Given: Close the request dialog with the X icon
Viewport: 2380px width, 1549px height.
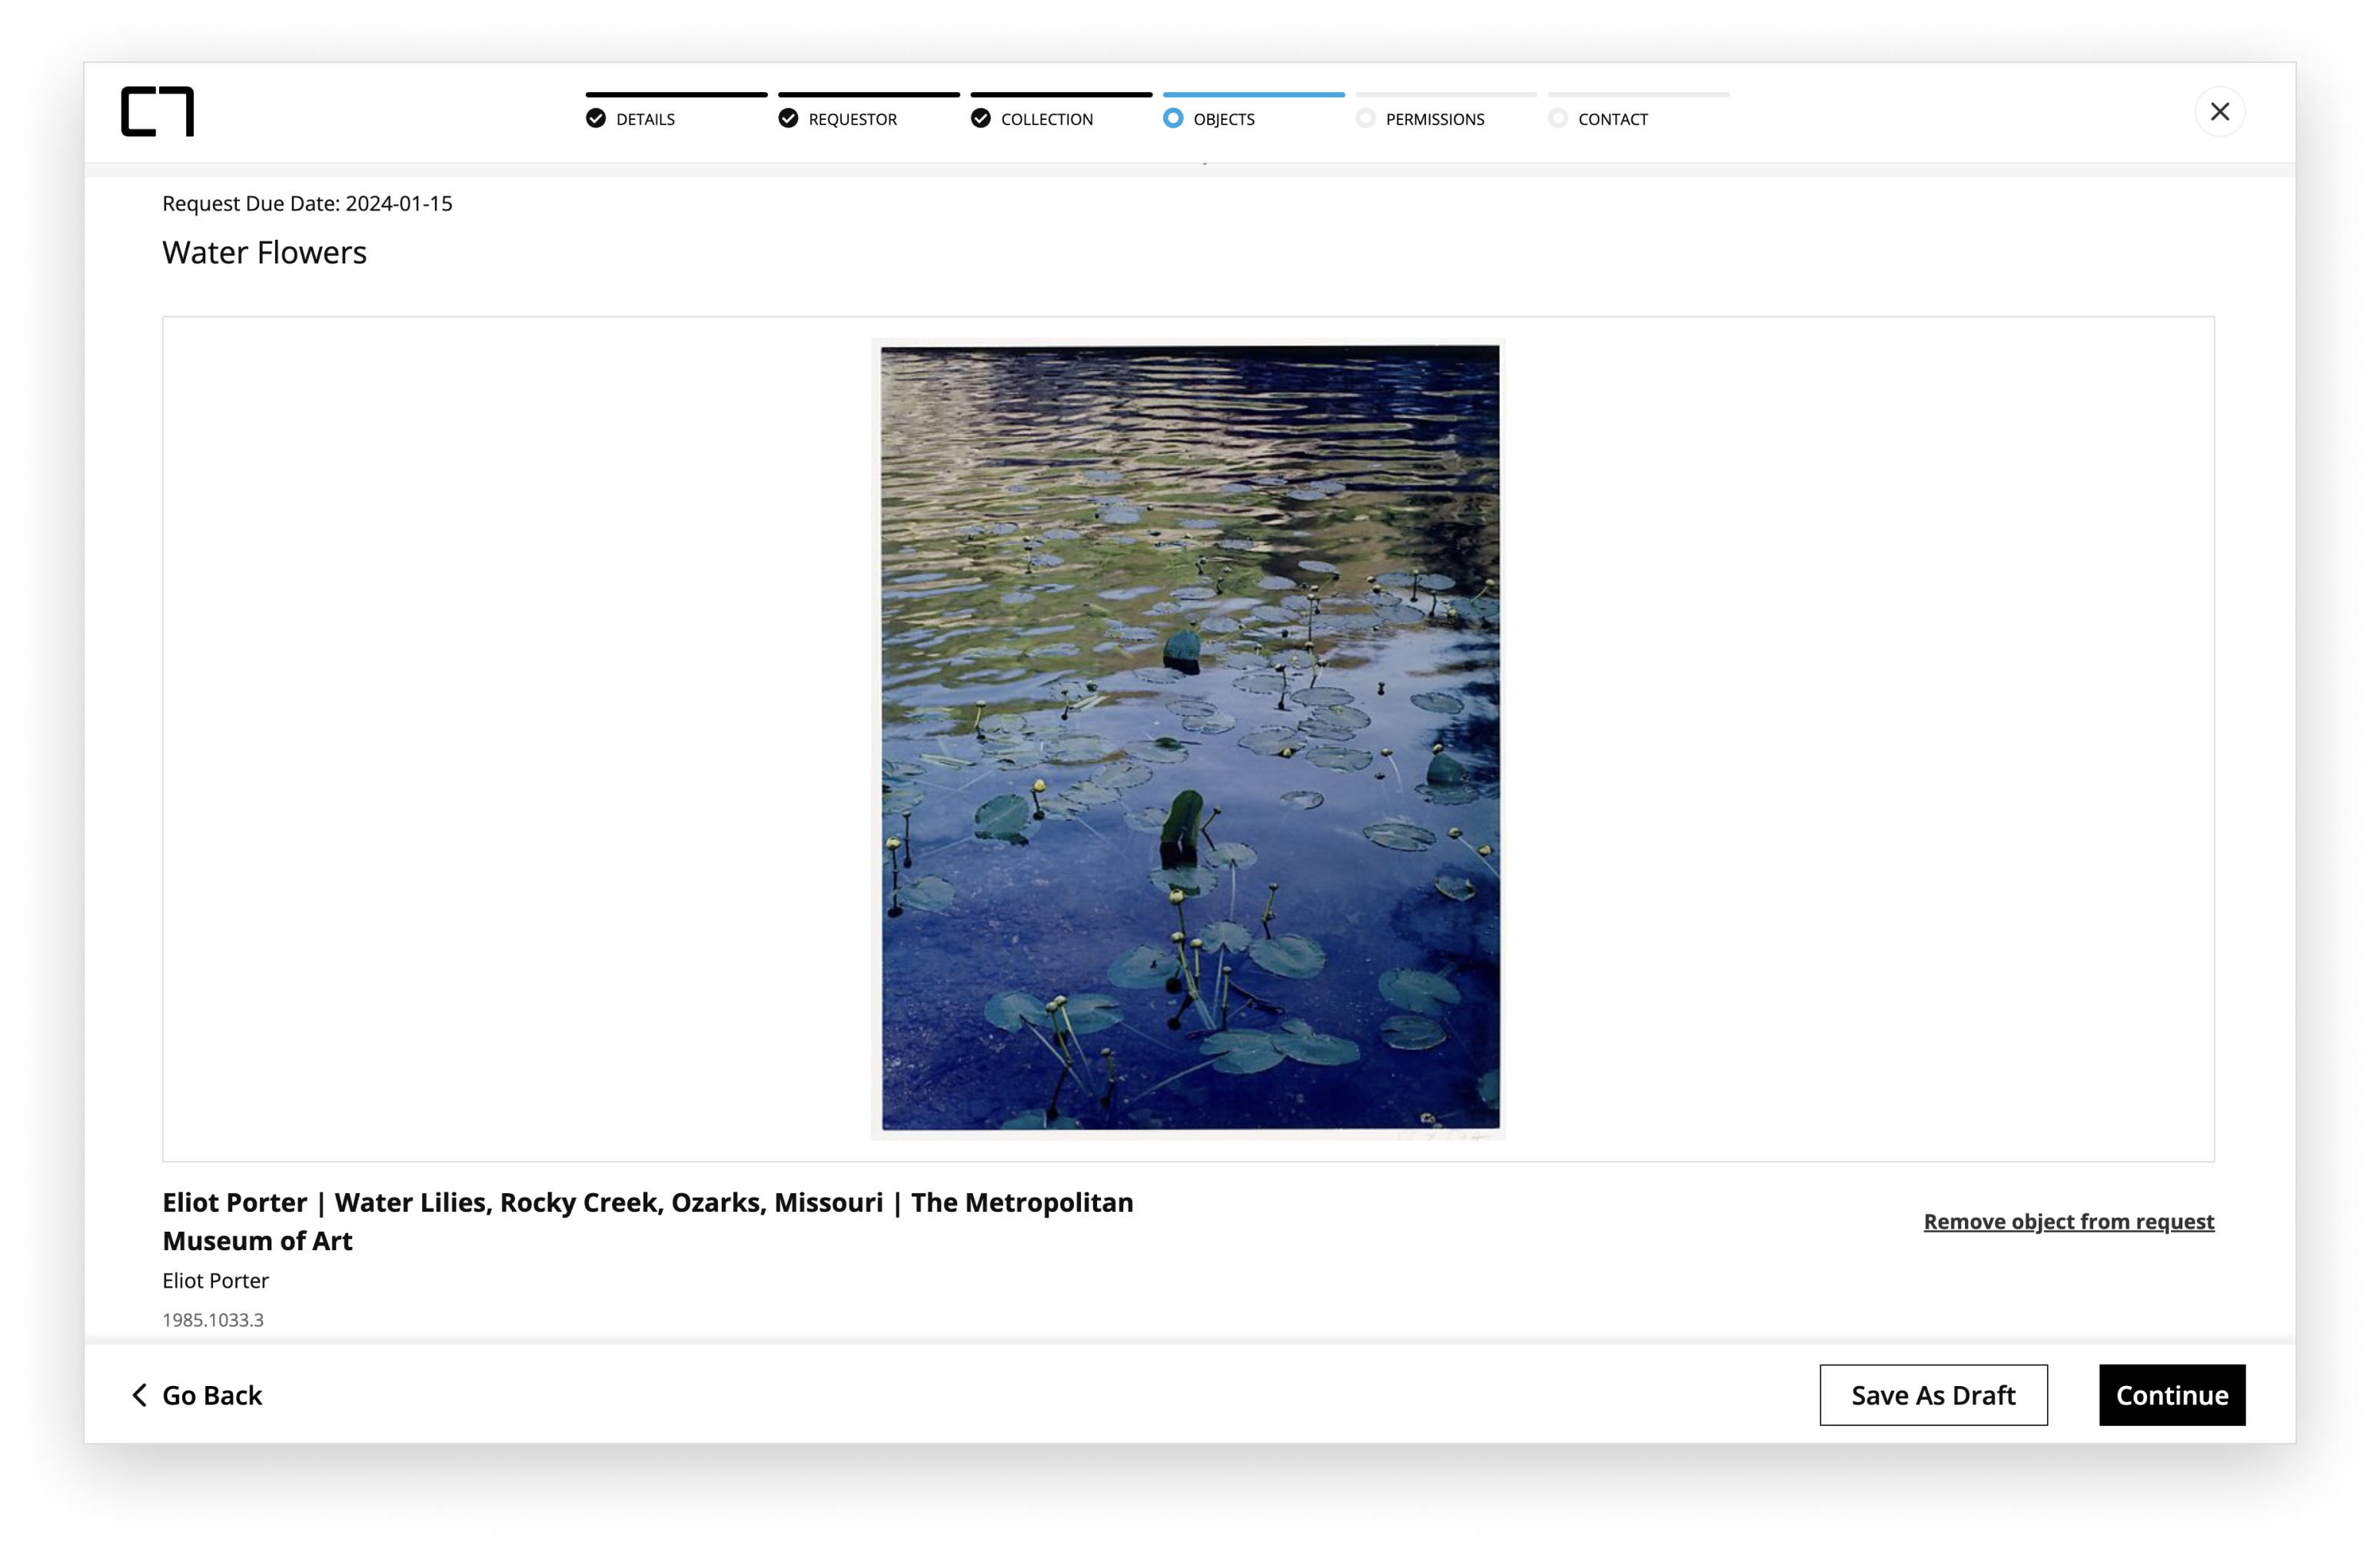Looking at the screenshot, I should 2219,112.
